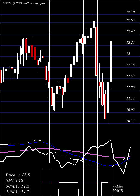
Task: Click the 10.71 price axis label
Action: coord(130,121)
